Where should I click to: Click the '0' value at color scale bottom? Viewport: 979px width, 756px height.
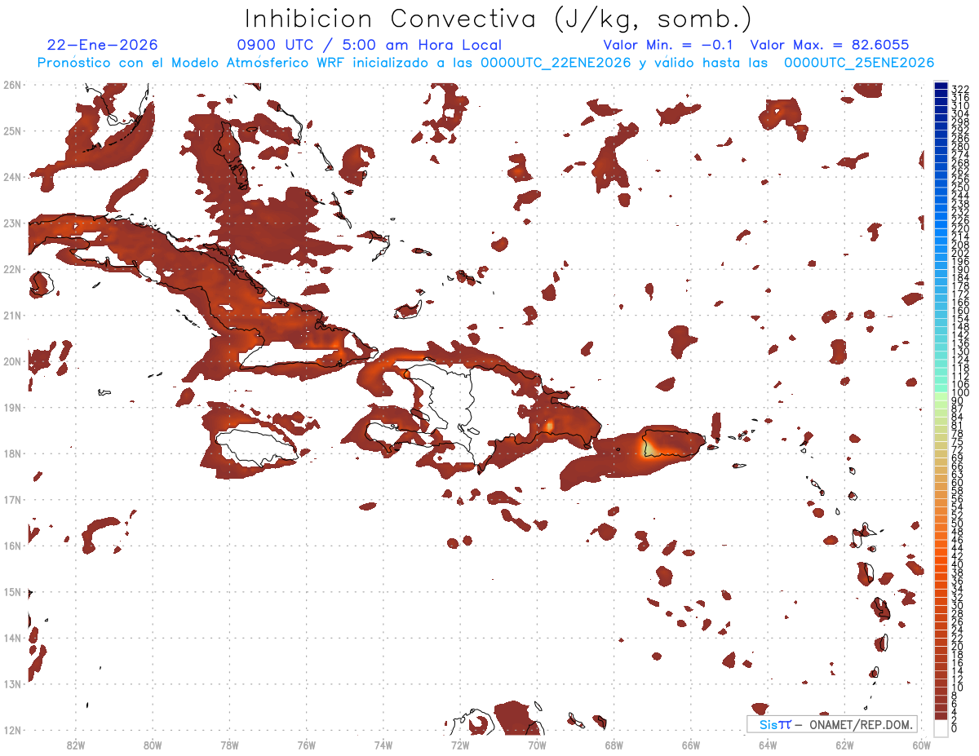click(x=955, y=728)
